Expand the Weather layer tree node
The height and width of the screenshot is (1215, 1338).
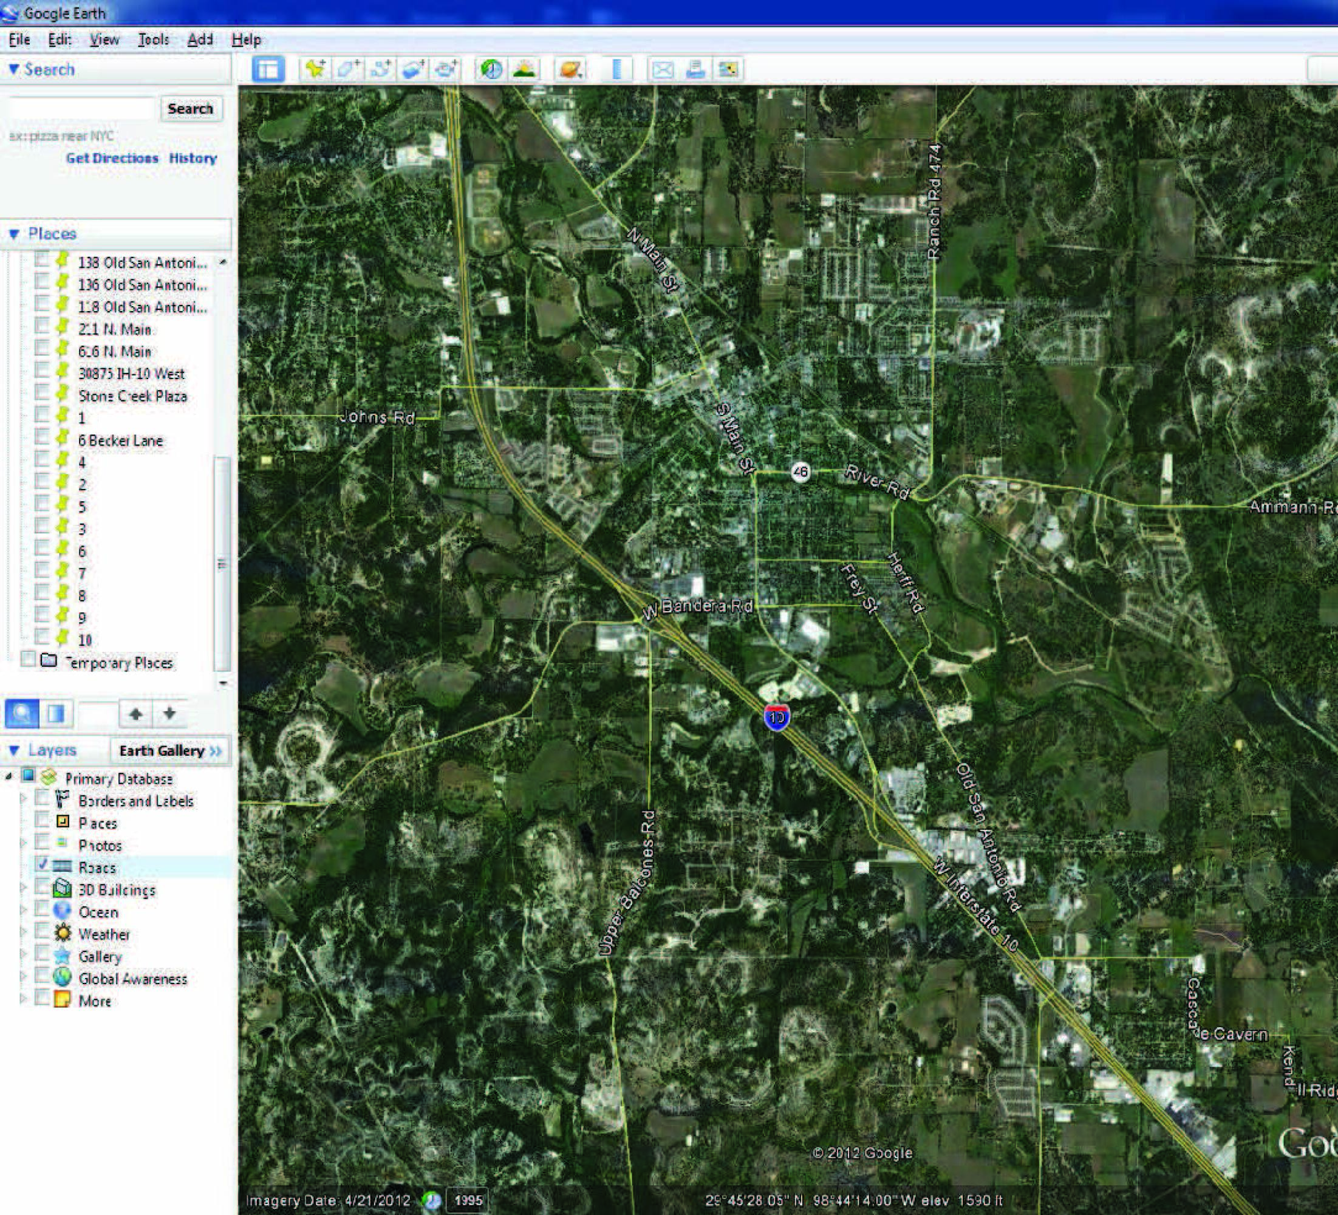(24, 933)
